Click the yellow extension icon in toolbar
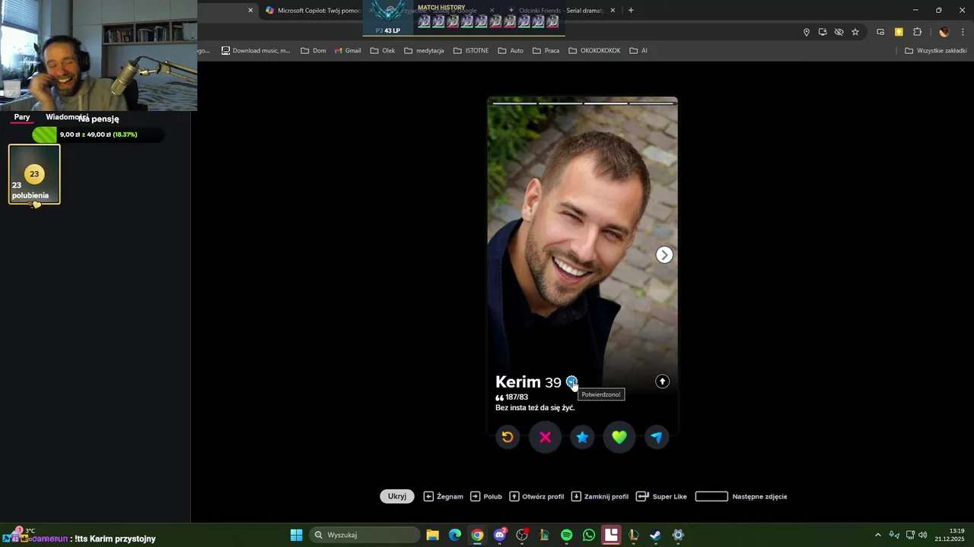Viewport: 974px width, 547px height. [x=899, y=32]
